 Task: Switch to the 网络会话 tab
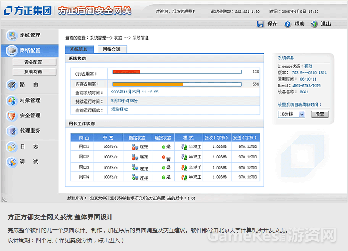112,49
